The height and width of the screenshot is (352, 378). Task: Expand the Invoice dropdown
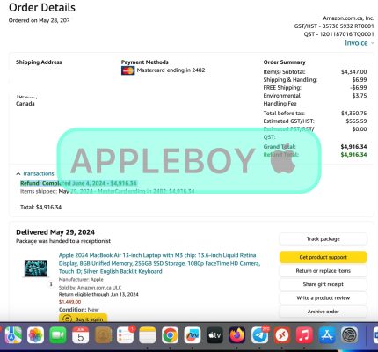click(360, 43)
